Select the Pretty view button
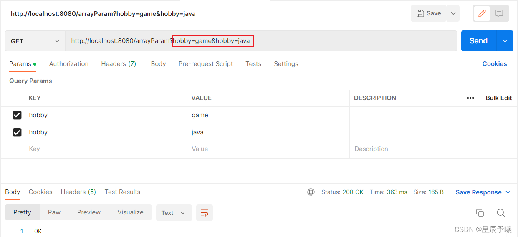The height and width of the screenshot is (237, 518). pos(22,212)
